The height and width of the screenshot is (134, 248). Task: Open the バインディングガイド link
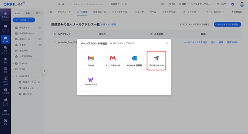(x=122, y=43)
